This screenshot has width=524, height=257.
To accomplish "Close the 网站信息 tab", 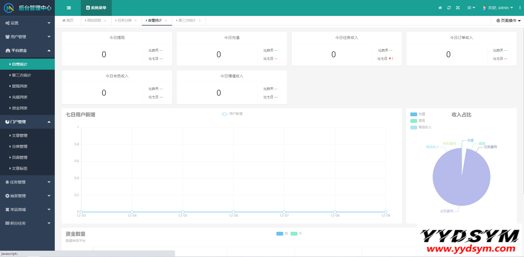I will pyautogui.click(x=105, y=21).
